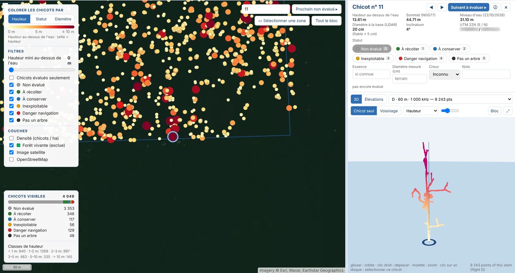Adjust the minimum height filter slider
The image size is (515, 273).
[41, 70]
